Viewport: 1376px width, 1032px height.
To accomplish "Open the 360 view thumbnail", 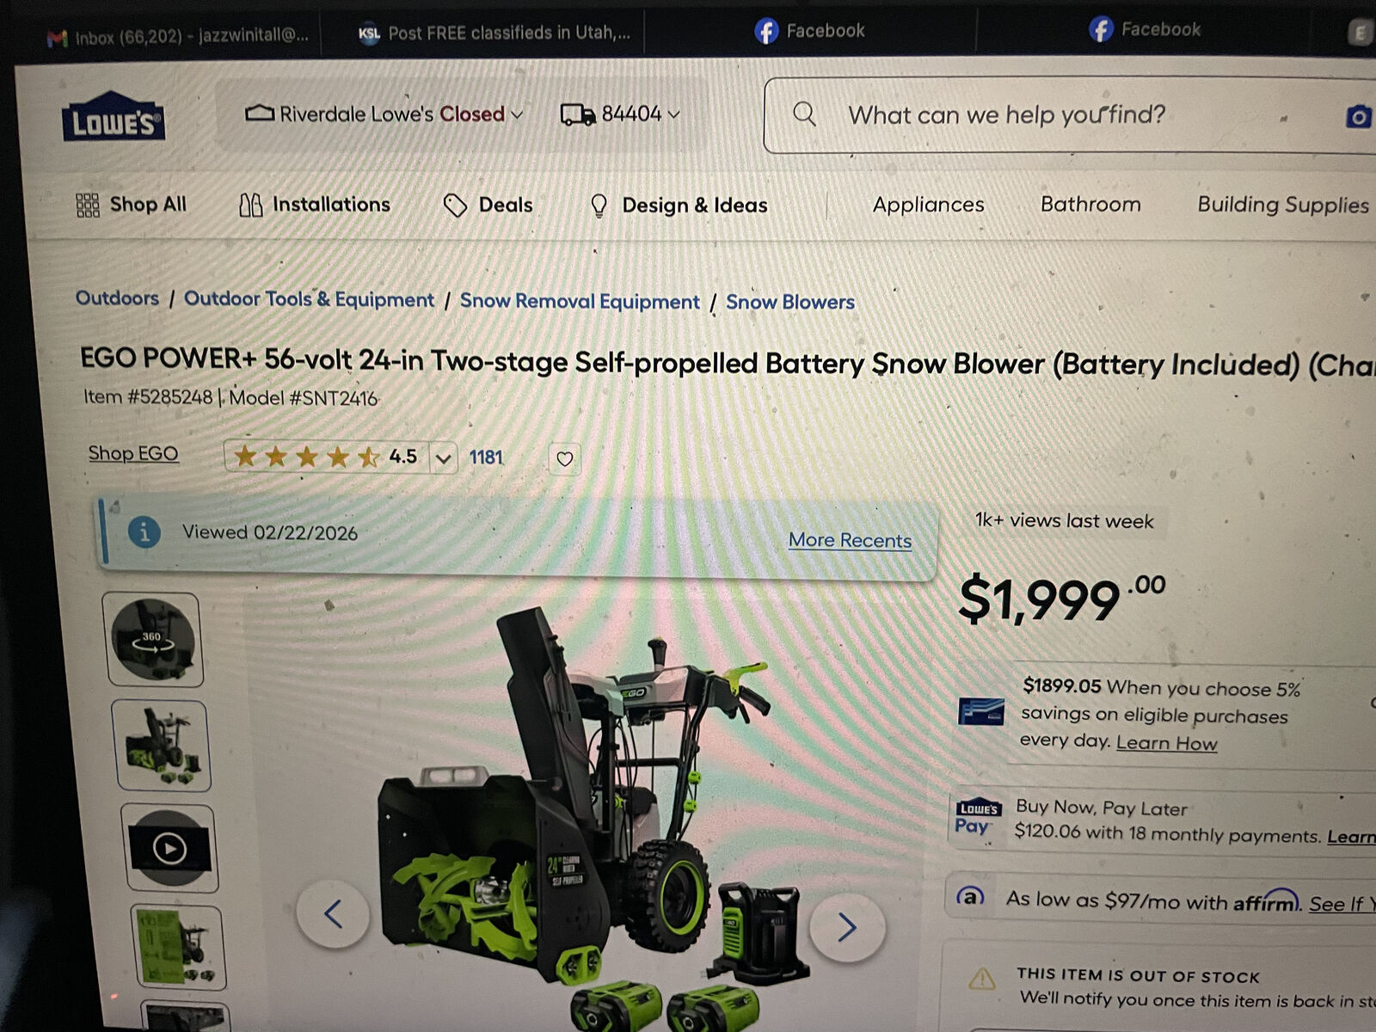I will point(152,639).
